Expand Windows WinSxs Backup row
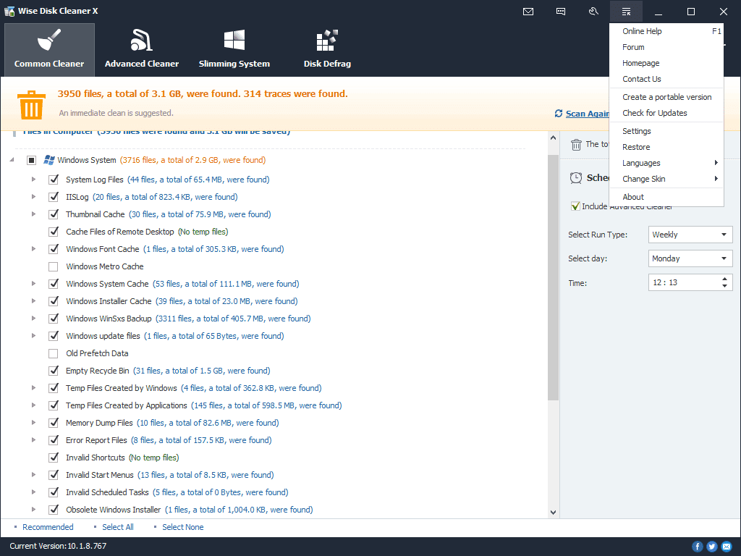Screen dimensions: 741x556 click(x=33, y=319)
